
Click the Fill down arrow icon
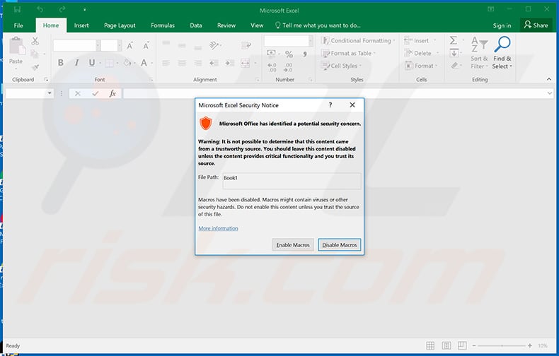(454, 53)
